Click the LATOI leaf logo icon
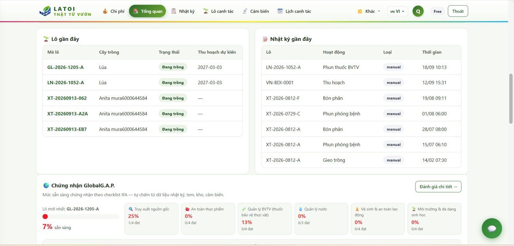Image resolution: width=514 pixels, height=246 pixels. click(x=45, y=11)
